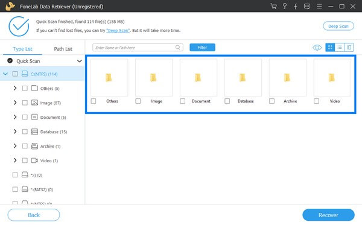Image resolution: width=362 pixels, height=228 pixels.
Task: Click the Video type icon in tree
Action: coord(34,160)
